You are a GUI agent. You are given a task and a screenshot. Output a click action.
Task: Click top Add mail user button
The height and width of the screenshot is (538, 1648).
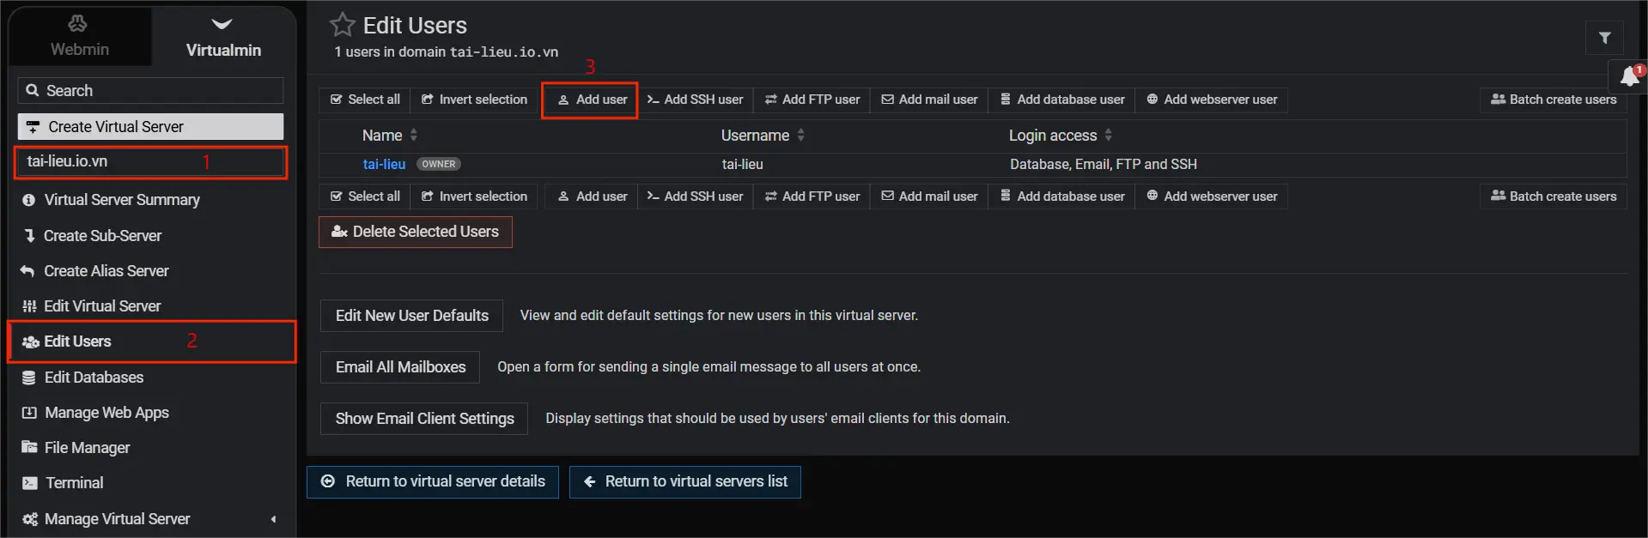[929, 100]
